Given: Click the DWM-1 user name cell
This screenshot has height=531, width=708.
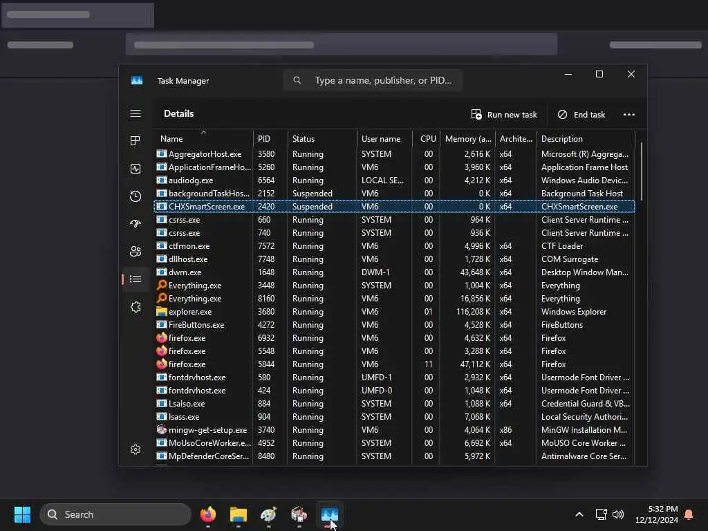Looking at the screenshot, I should click(376, 272).
